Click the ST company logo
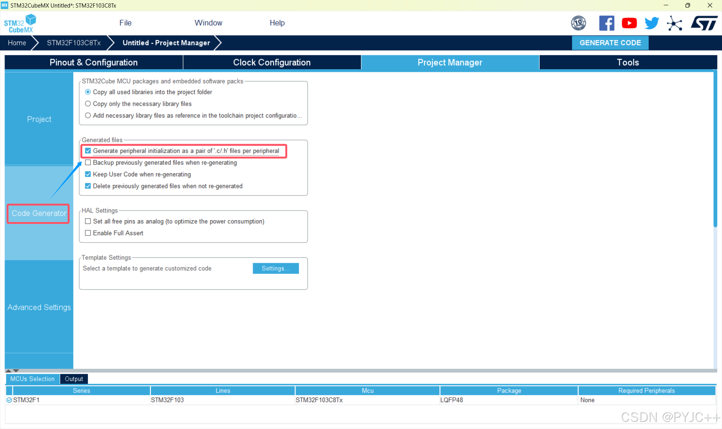 [x=704, y=23]
